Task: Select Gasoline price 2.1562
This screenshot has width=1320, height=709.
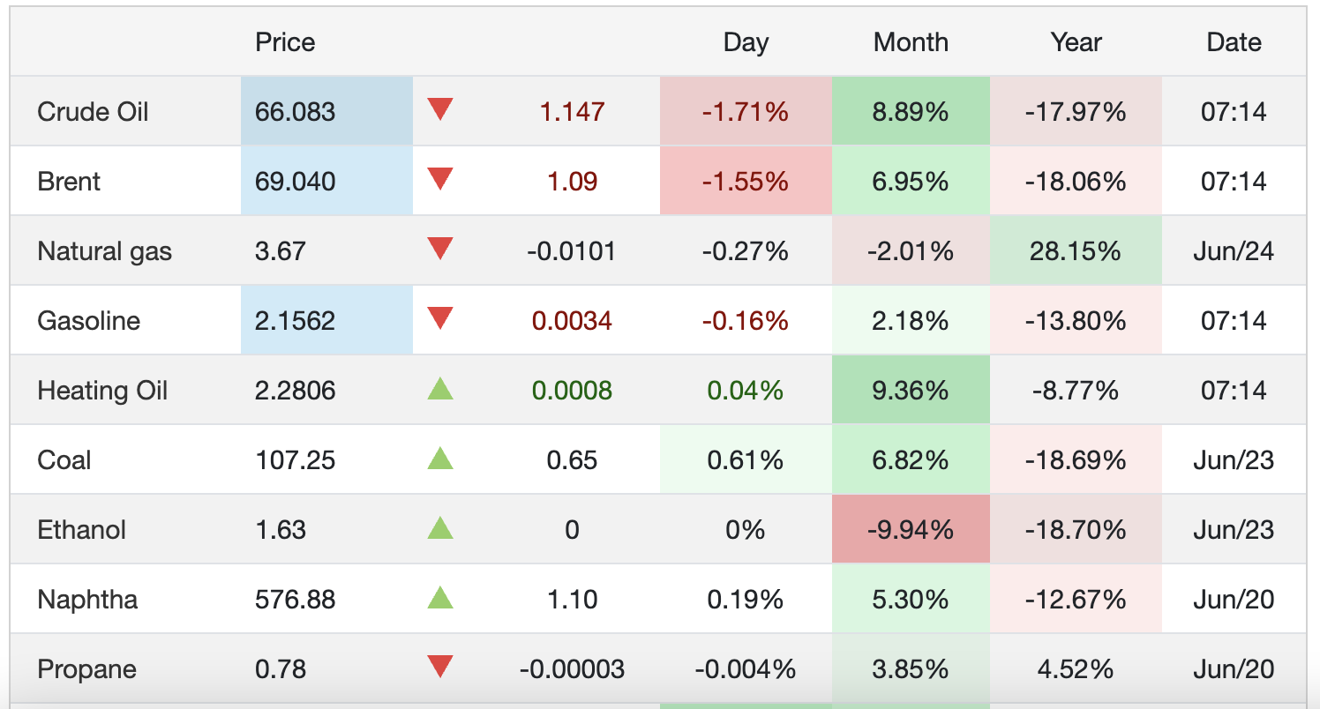Action: (x=295, y=320)
